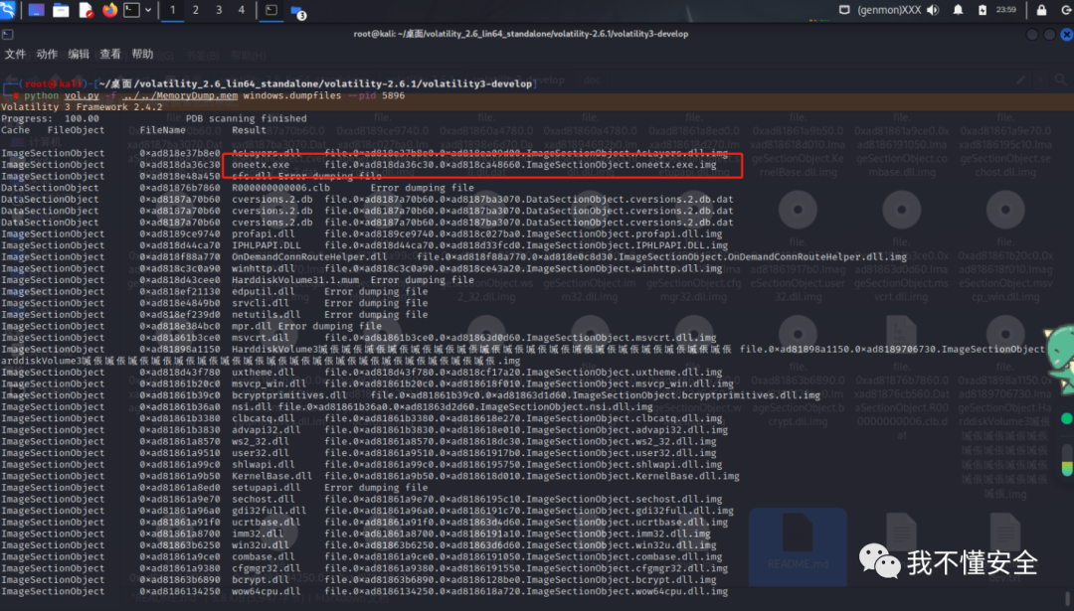Click winhttp.dll in the FileName column
Image resolution: width=1074 pixels, height=611 pixels.
coord(263,269)
